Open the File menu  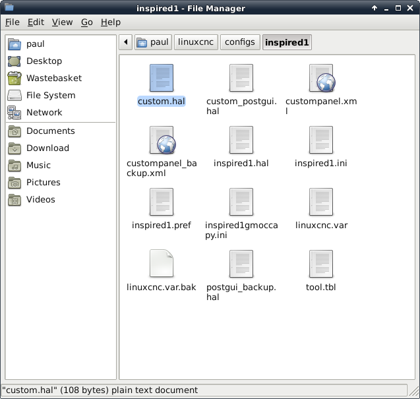[x=13, y=22]
